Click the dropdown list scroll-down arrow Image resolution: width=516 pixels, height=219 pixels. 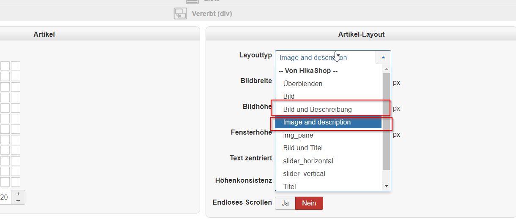click(386, 186)
